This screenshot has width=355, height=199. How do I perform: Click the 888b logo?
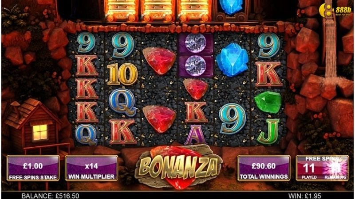click(335, 10)
